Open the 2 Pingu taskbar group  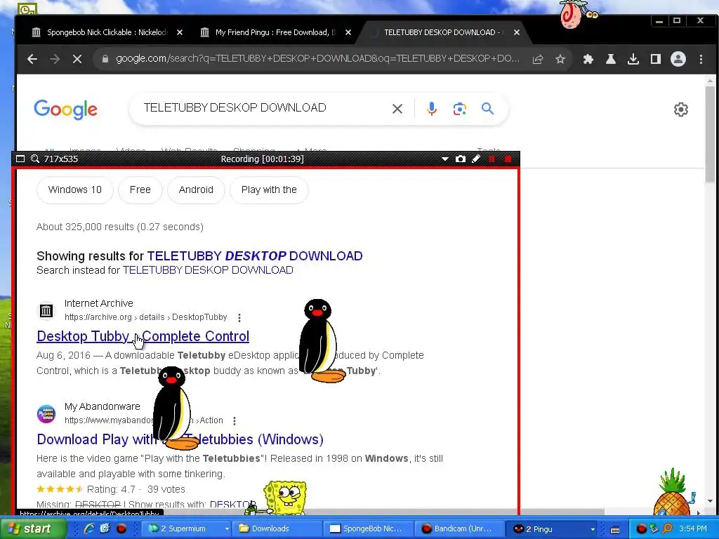point(552,529)
